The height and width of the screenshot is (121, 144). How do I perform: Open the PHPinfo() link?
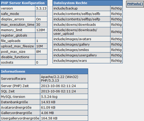click(x=135, y=4)
